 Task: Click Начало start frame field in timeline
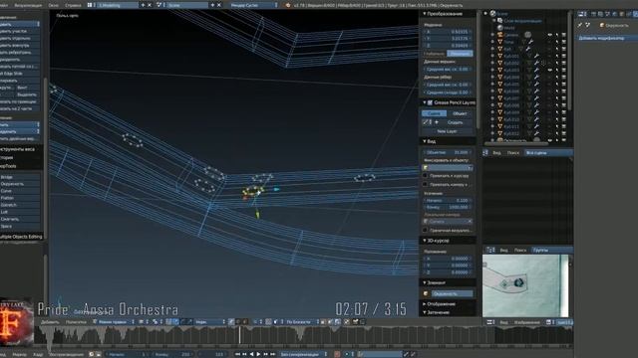(127, 354)
